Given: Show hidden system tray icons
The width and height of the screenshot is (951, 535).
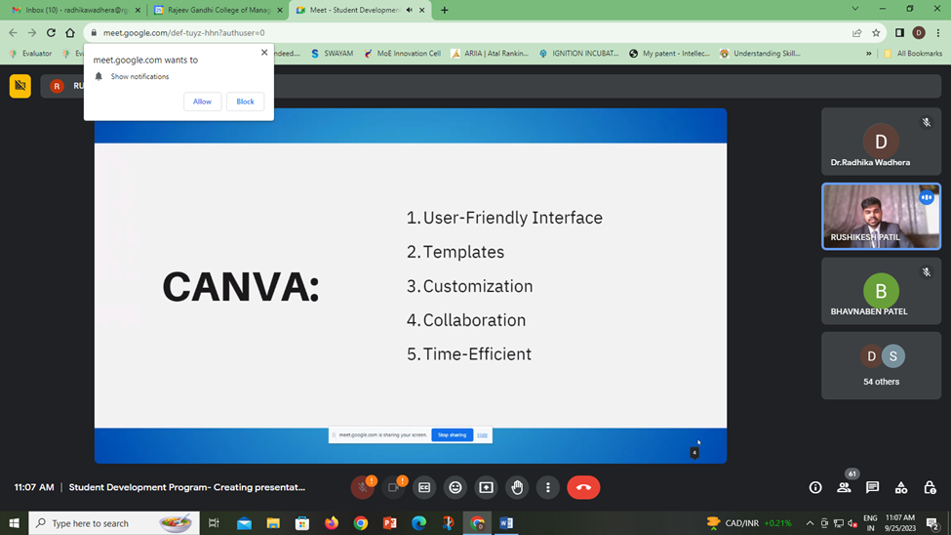Looking at the screenshot, I should pos(810,523).
